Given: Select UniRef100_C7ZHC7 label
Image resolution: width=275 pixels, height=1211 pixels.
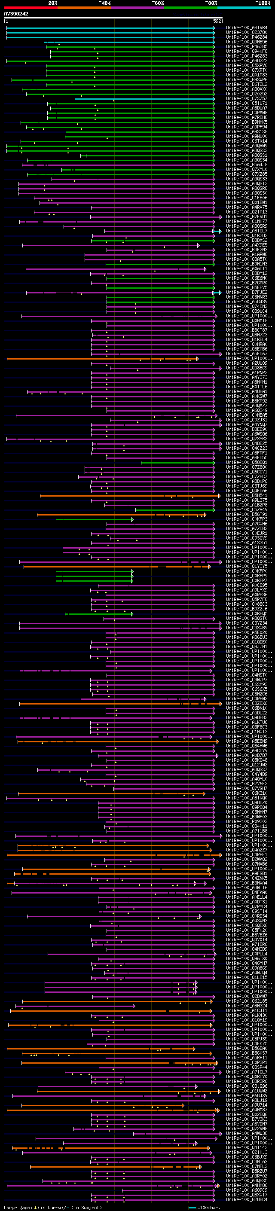Looking at the screenshot, I should (x=247, y=477).
